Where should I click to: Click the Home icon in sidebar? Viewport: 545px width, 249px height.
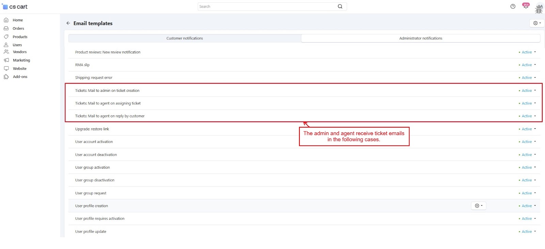6,20
